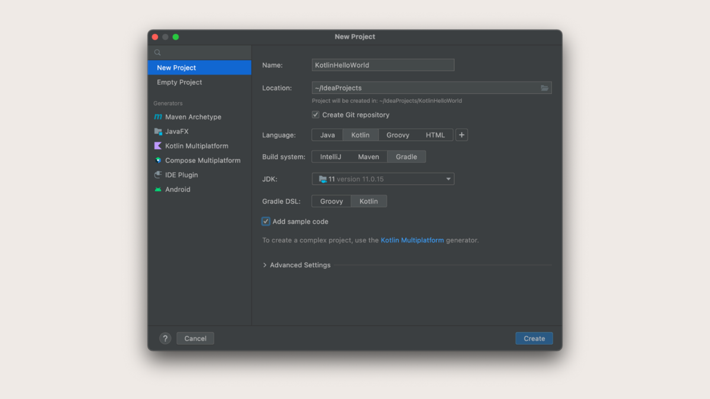Click the Compose Multiplatform generator icon
Screen dimensions: 710x399
[x=158, y=160]
